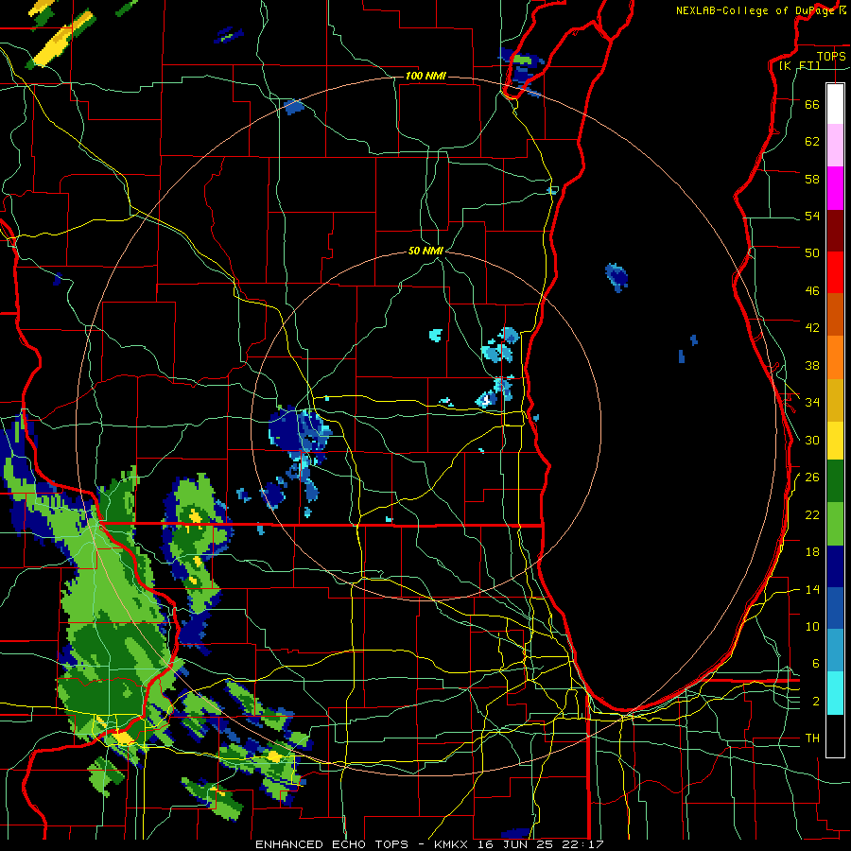Click the "22" legend value
851x851 pixels.
click(x=812, y=515)
